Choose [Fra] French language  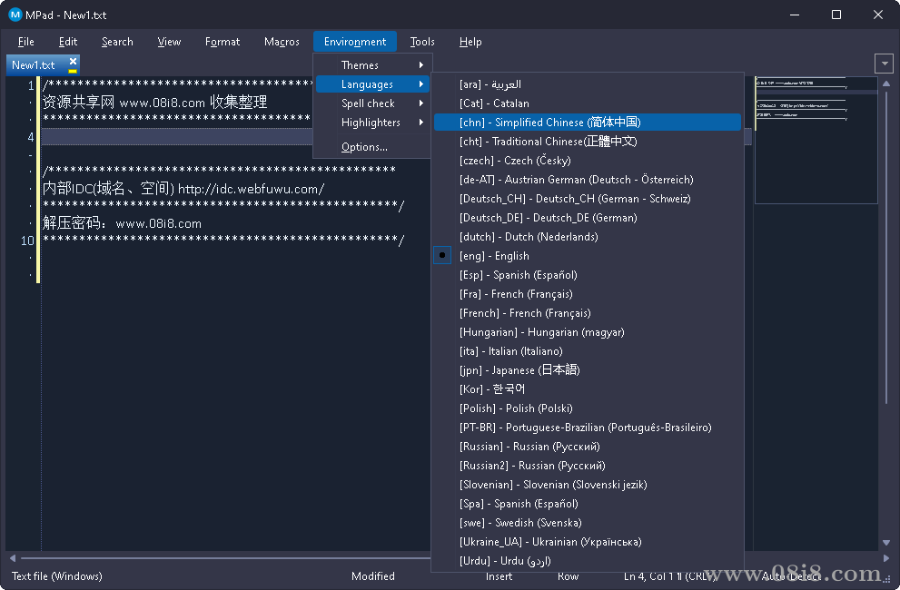pos(588,294)
